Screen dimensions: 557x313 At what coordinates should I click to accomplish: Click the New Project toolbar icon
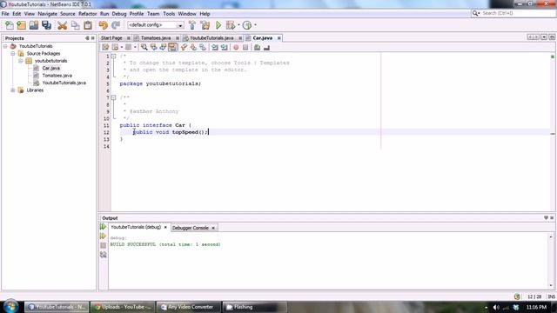coord(21,25)
